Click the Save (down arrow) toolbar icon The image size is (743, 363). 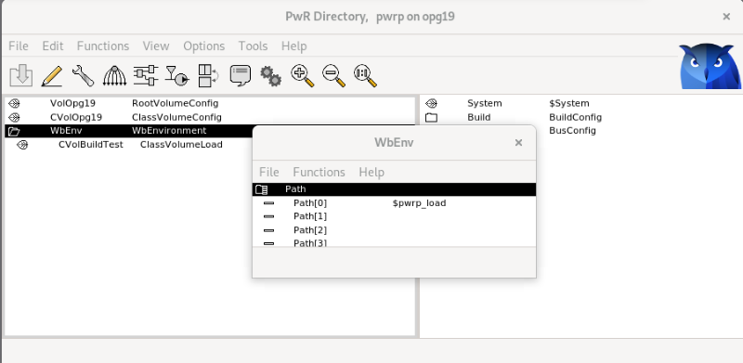20,76
